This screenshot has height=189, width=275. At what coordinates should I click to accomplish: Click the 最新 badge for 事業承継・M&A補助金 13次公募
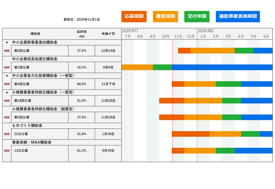pos(7,150)
